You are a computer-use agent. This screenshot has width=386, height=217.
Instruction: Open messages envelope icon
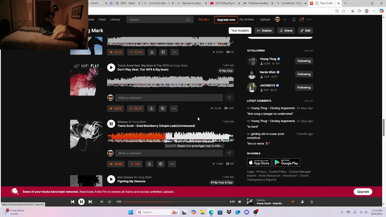pyautogui.click(x=301, y=20)
